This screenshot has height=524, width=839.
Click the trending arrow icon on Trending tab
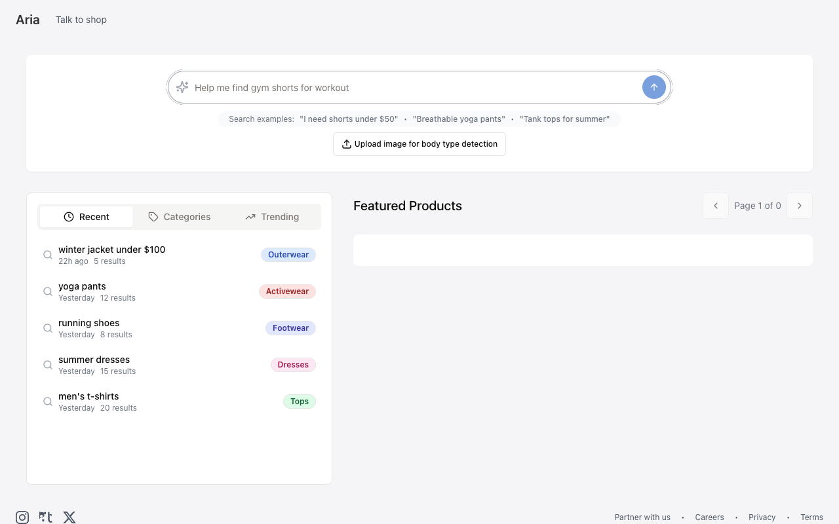pos(250,217)
